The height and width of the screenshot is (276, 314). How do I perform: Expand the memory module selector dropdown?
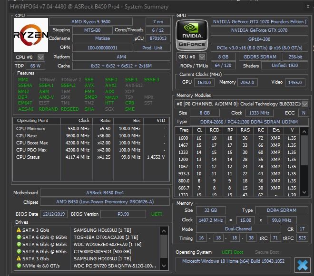coord(305,104)
